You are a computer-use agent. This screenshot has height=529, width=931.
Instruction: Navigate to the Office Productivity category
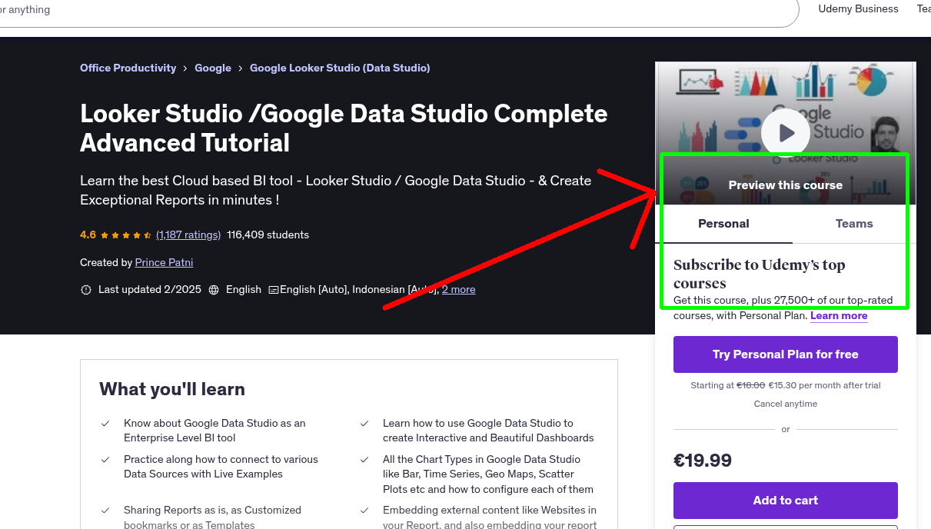(x=128, y=68)
